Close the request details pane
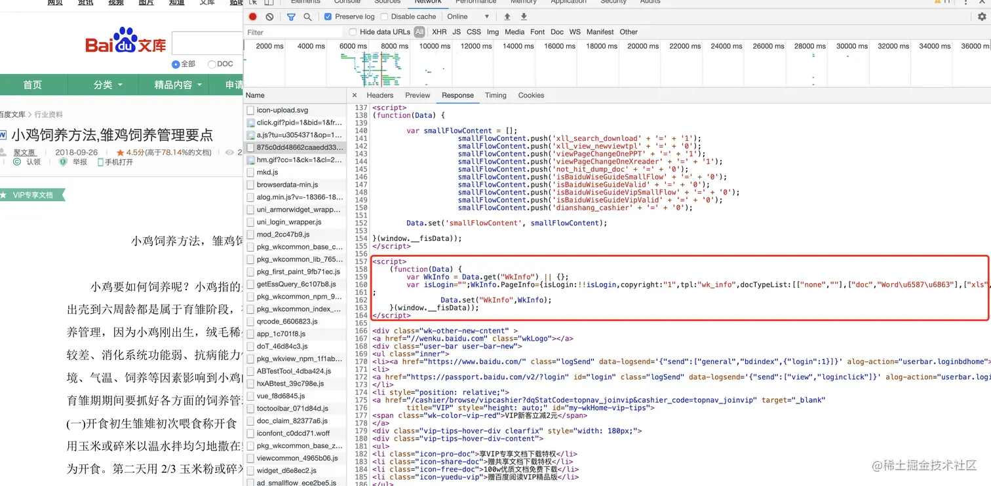Viewport: 991px width, 486px height. [355, 95]
